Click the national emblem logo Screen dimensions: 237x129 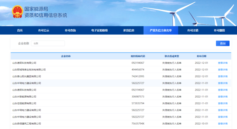[x=18, y=11]
